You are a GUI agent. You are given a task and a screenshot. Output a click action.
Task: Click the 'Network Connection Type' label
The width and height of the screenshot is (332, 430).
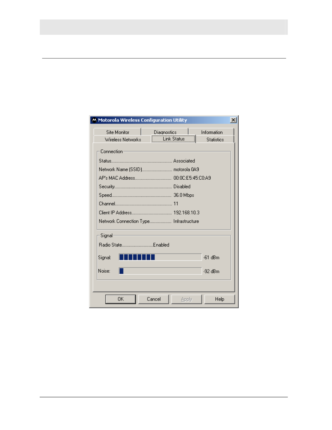click(x=124, y=221)
